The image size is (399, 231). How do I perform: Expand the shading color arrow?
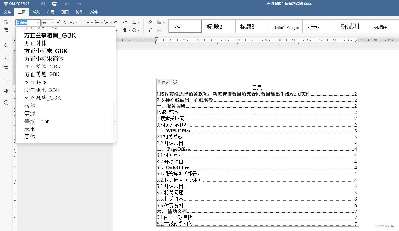point(139,30)
